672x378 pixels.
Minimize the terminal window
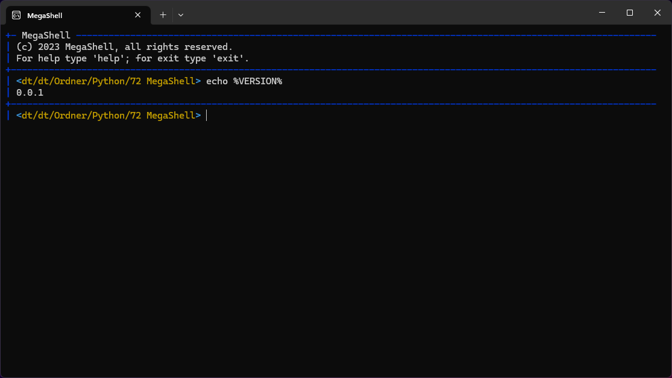coord(602,13)
